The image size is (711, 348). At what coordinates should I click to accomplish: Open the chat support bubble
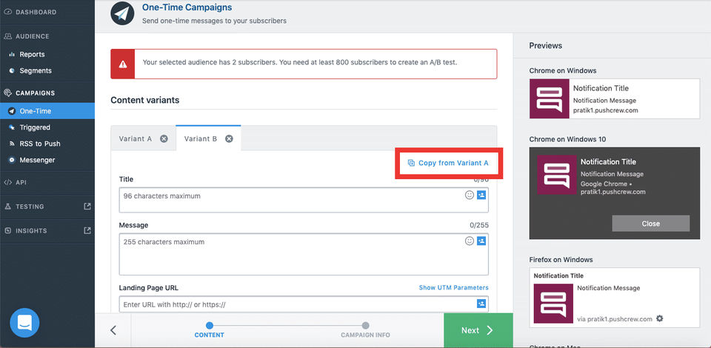coord(24,323)
